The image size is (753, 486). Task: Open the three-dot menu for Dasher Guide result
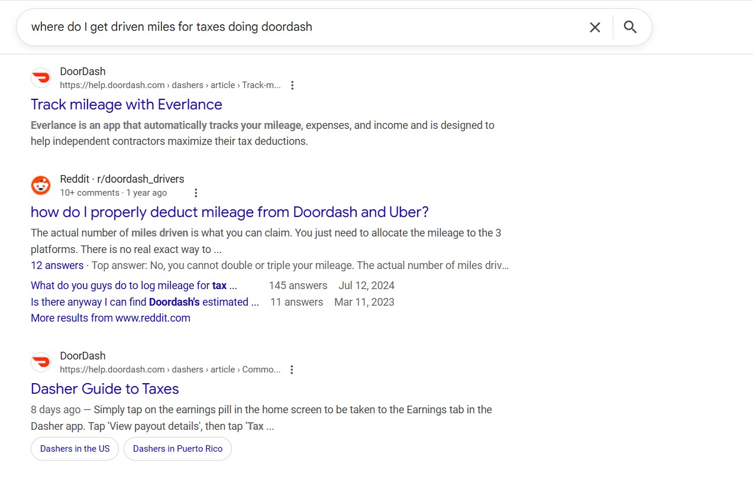pyautogui.click(x=292, y=370)
